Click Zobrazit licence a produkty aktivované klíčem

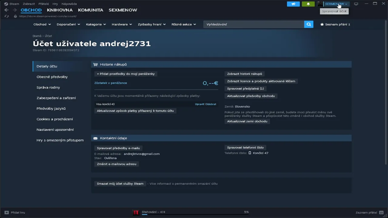(x=261, y=81)
